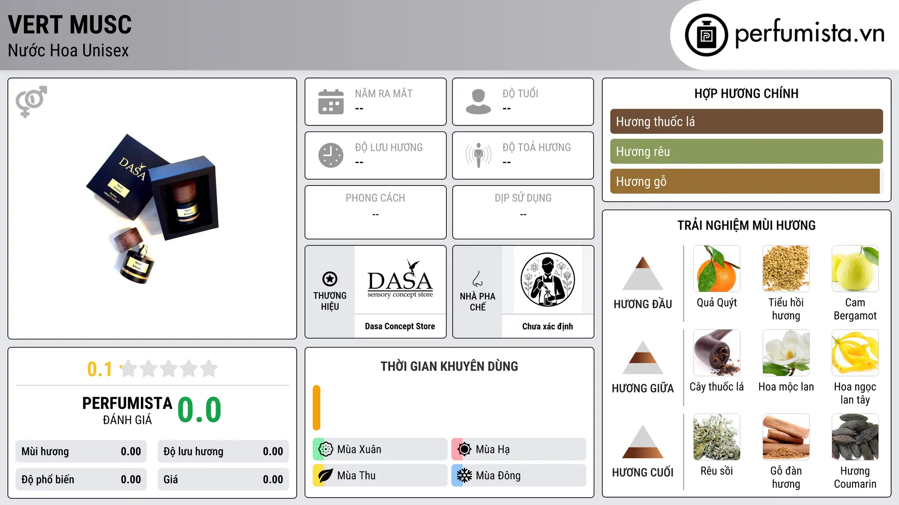Click the DASA sensory concept store logo
The width and height of the screenshot is (899, 505).
tap(400, 279)
